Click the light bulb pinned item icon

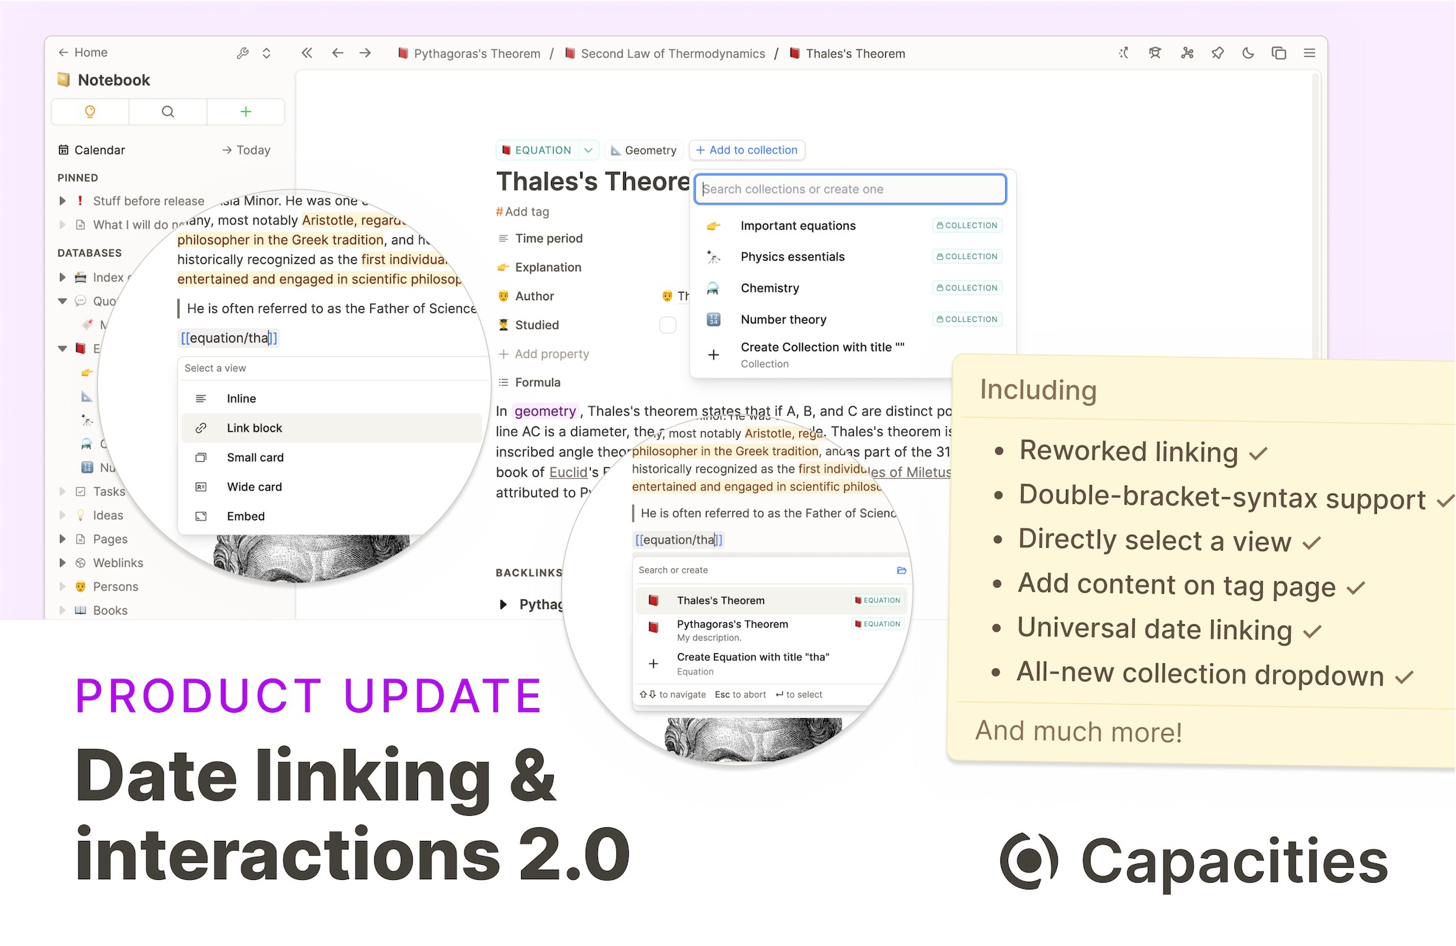tap(90, 111)
